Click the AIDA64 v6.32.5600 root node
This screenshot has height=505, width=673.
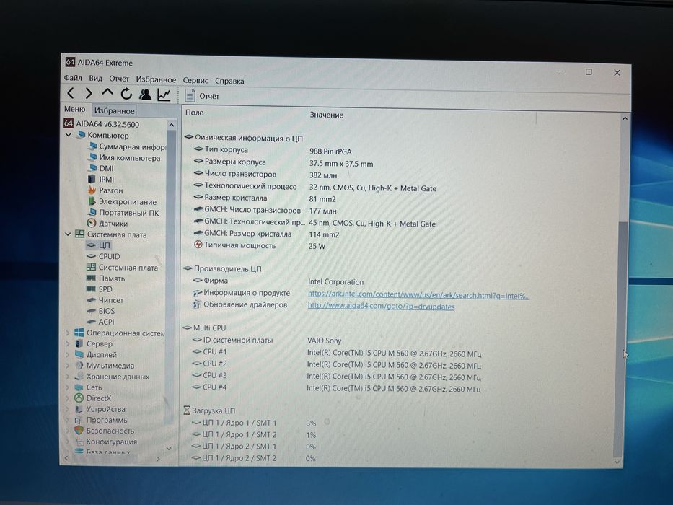click(102, 124)
